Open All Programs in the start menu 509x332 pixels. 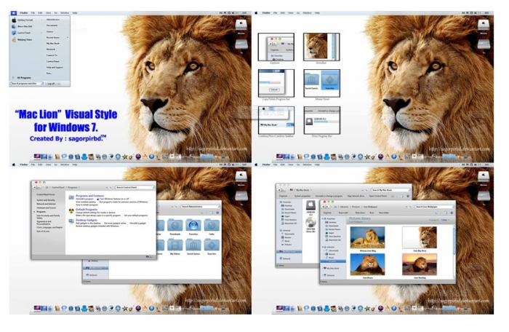24,78
